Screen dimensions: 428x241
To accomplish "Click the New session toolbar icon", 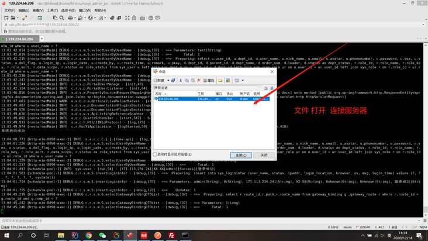I will (6, 18).
